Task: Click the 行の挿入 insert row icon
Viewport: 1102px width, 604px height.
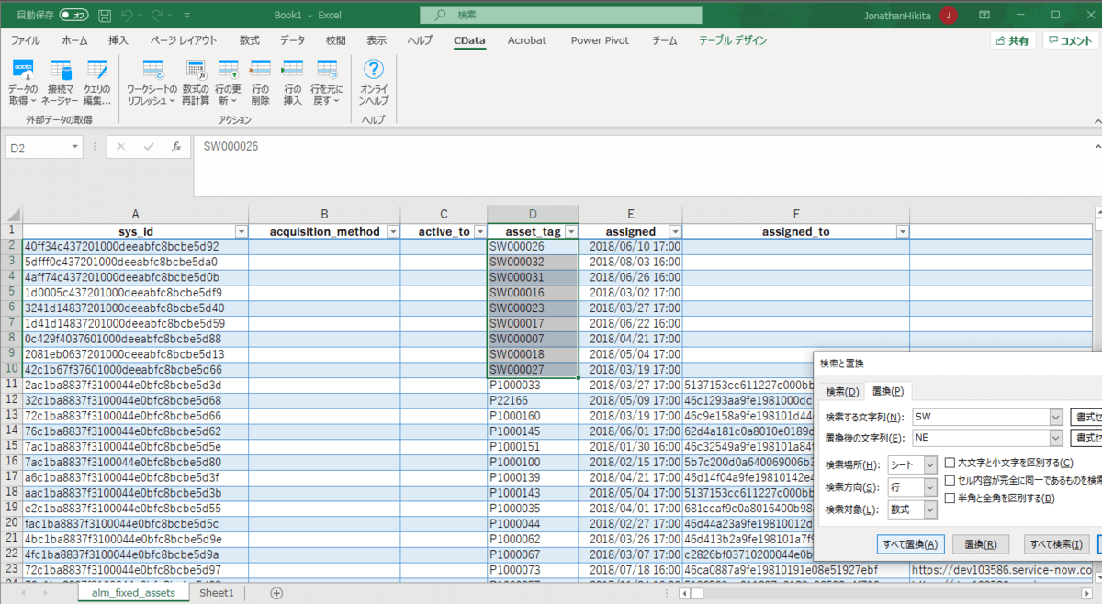Action: pyautogui.click(x=292, y=82)
